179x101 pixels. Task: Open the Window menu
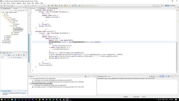[x=37, y=3]
